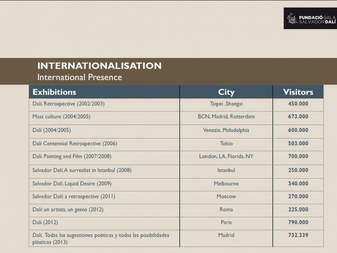
Task: Select 'A surrealist in Istanbul (2008)' cell
Action: click(104, 171)
